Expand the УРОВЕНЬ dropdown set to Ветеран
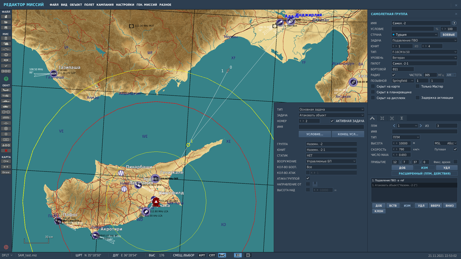The height and width of the screenshot is (259, 461). pos(424,58)
